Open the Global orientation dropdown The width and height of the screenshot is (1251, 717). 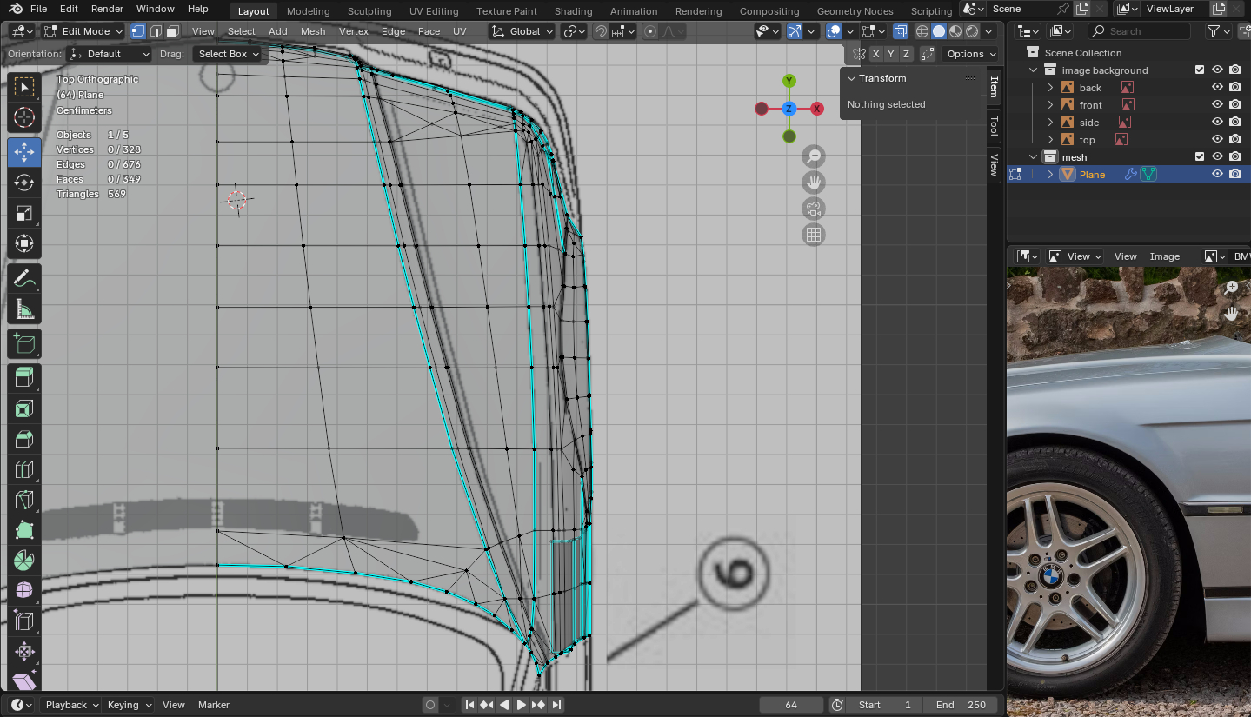(522, 31)
